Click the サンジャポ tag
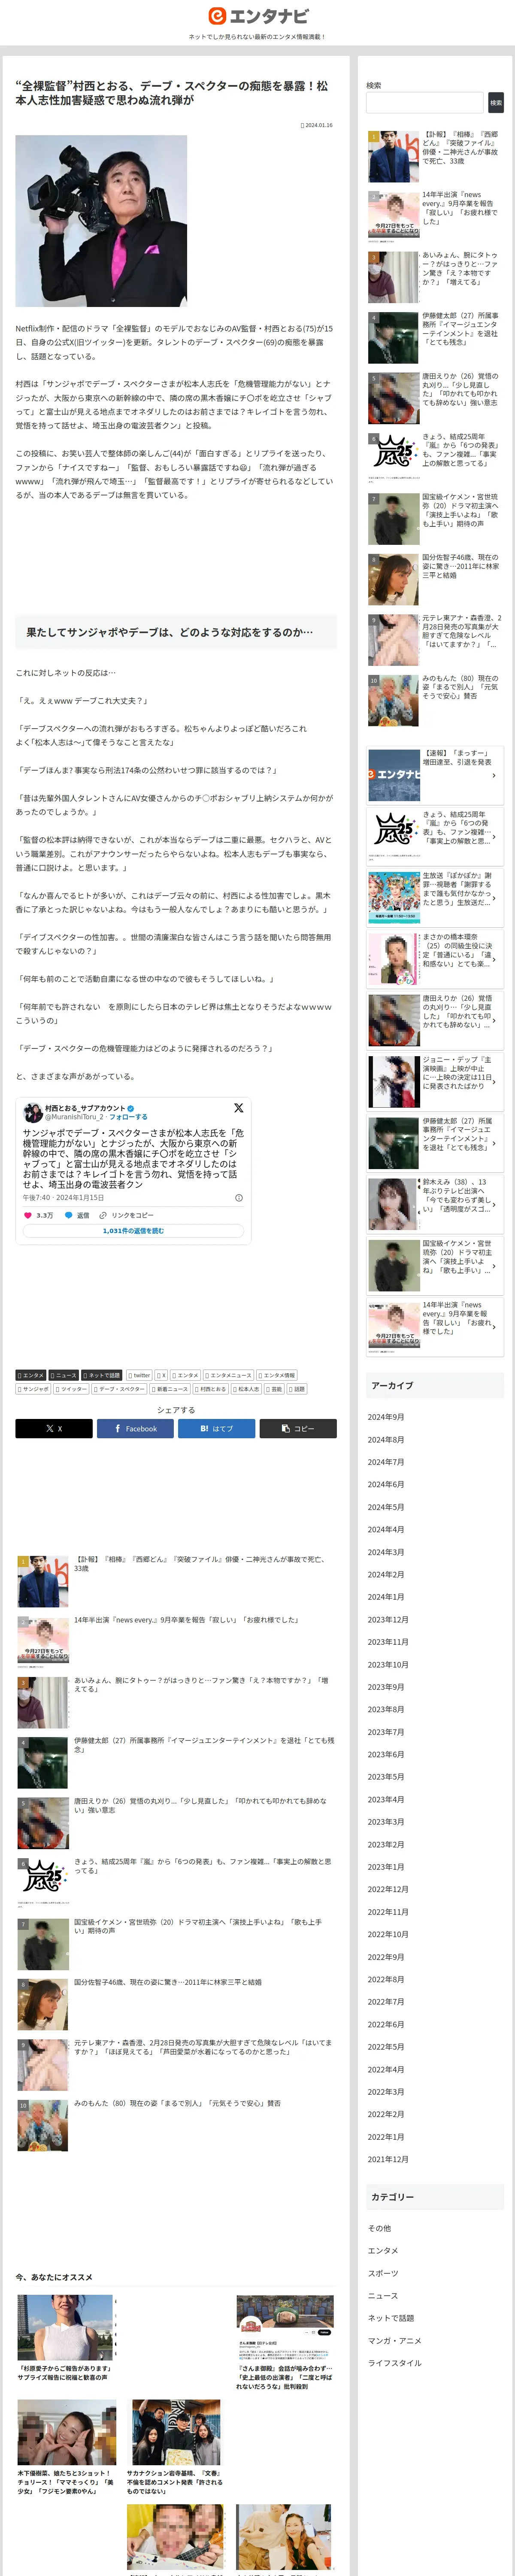Viewport: 515px width, 2576px height. [x=33, y=1389]
